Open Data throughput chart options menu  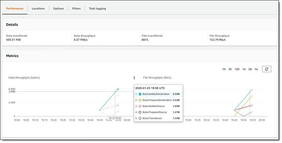[134, 78]
